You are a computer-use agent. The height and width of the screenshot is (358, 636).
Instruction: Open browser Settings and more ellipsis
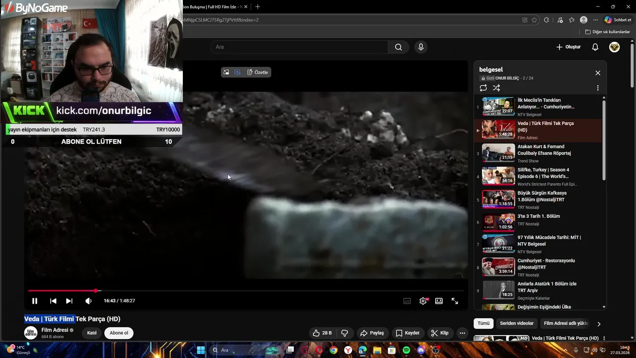tap(595, 20)
